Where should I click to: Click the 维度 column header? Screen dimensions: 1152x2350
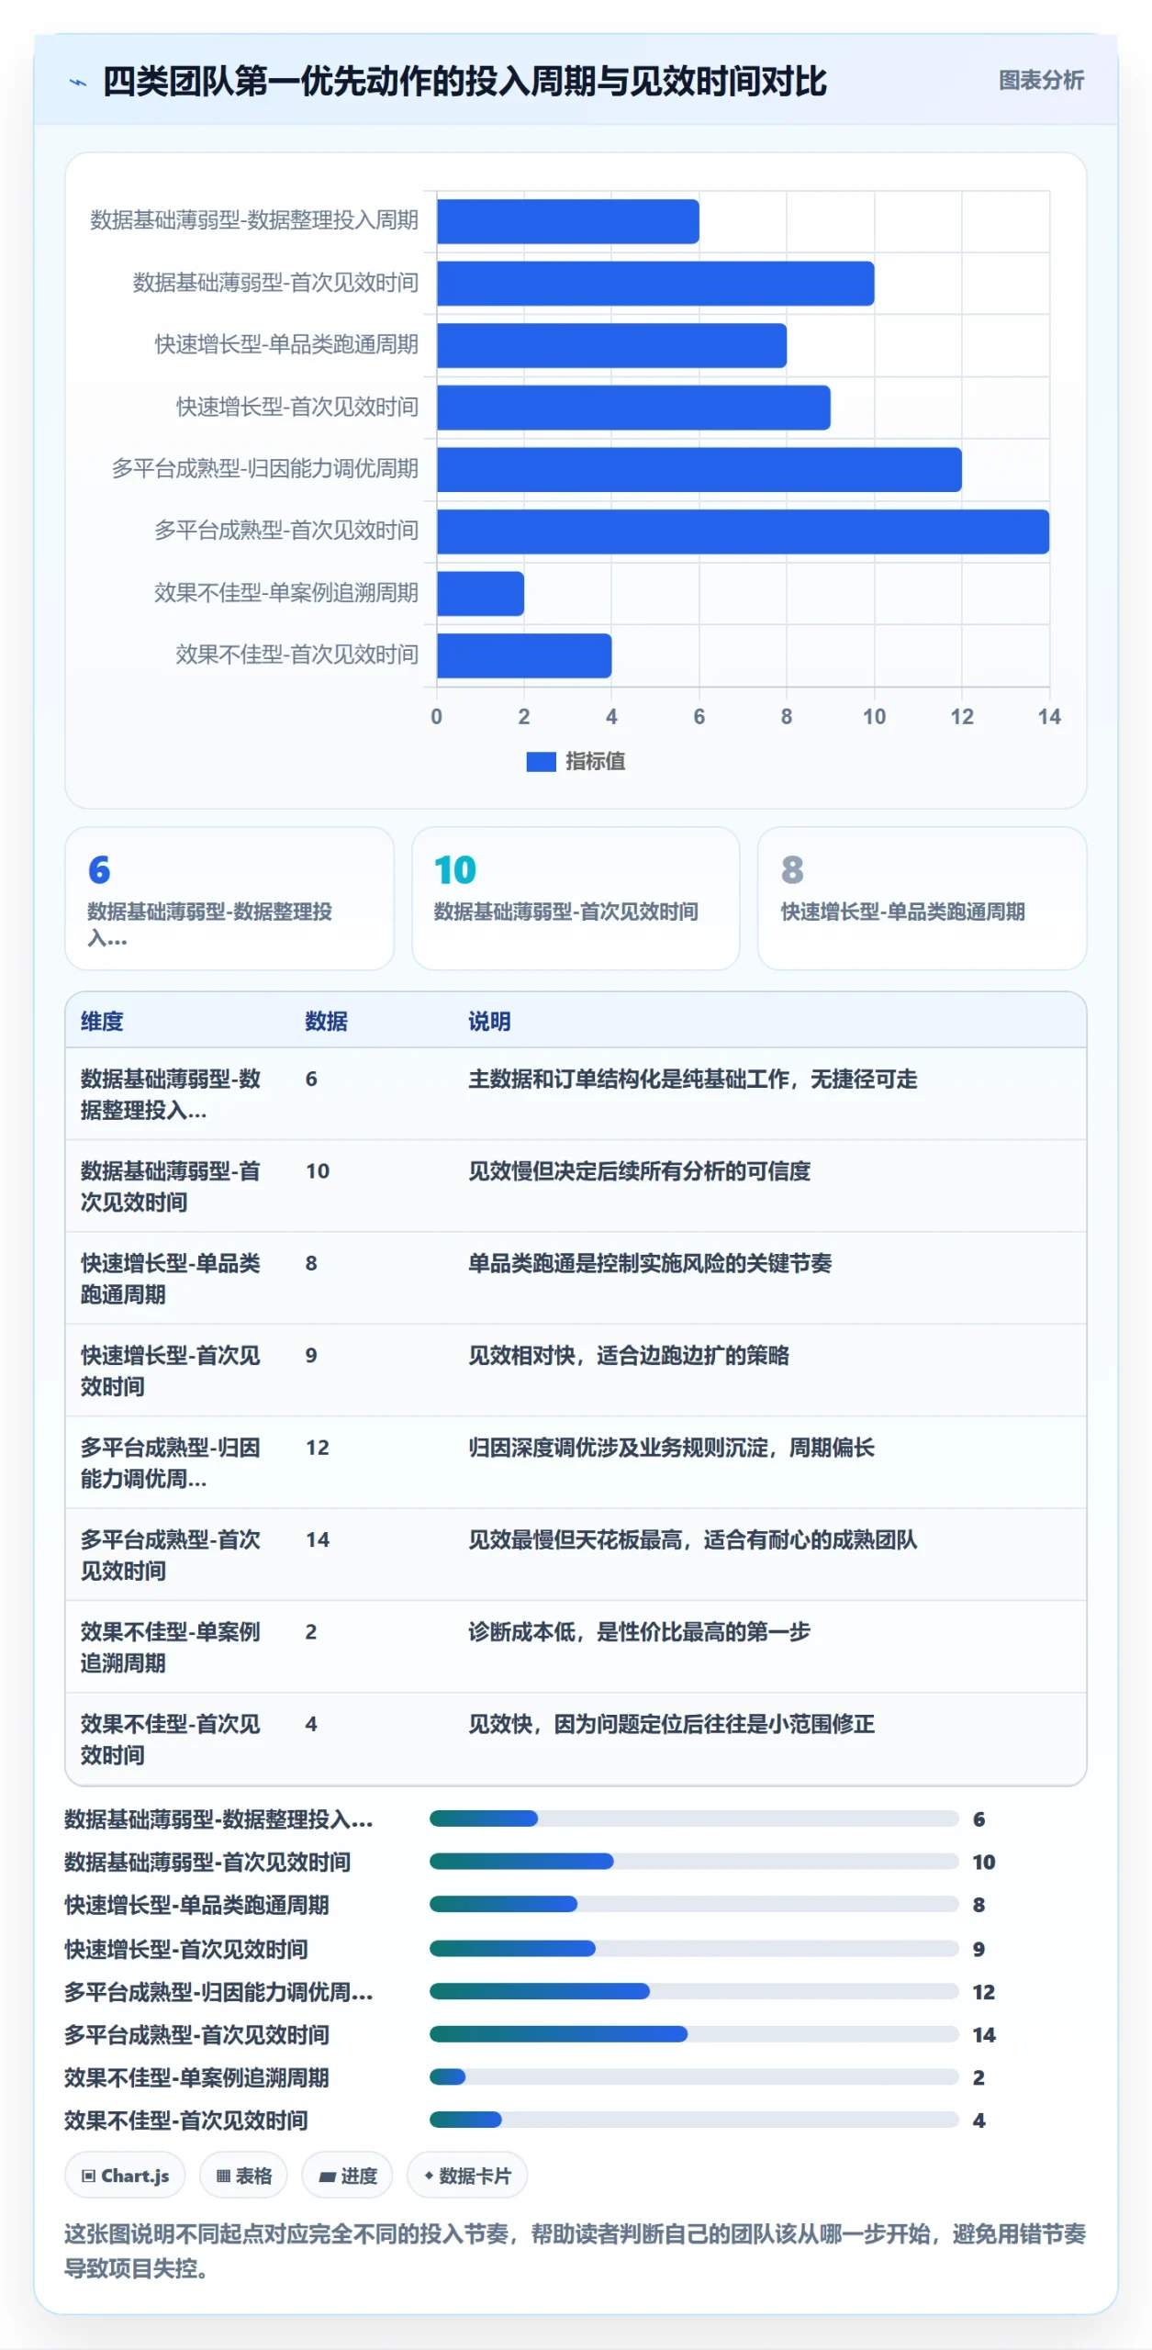click(102, 1021)
